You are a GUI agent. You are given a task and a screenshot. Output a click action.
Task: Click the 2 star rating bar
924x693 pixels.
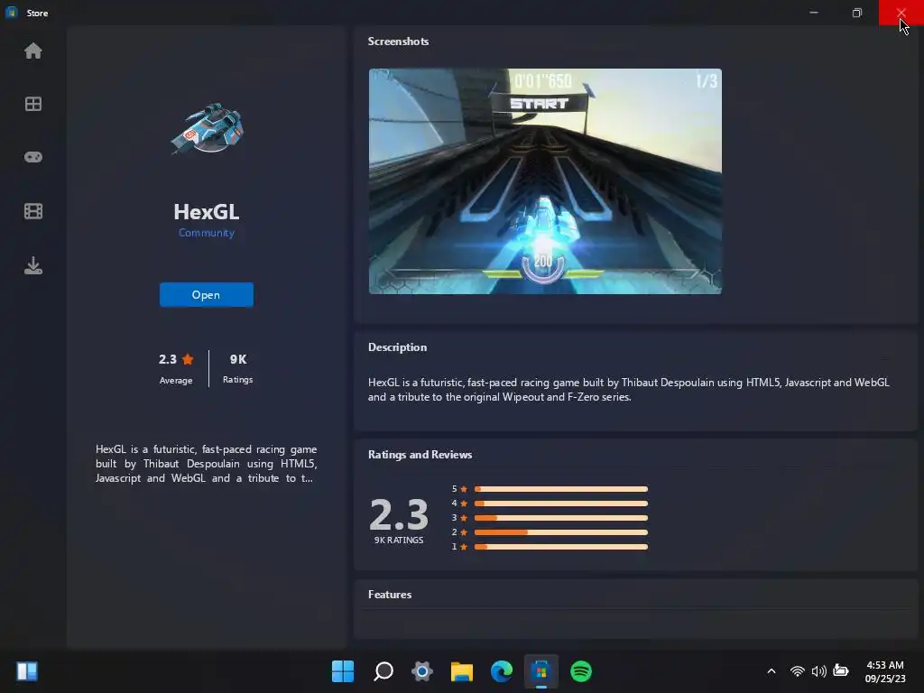coord(561,532)
